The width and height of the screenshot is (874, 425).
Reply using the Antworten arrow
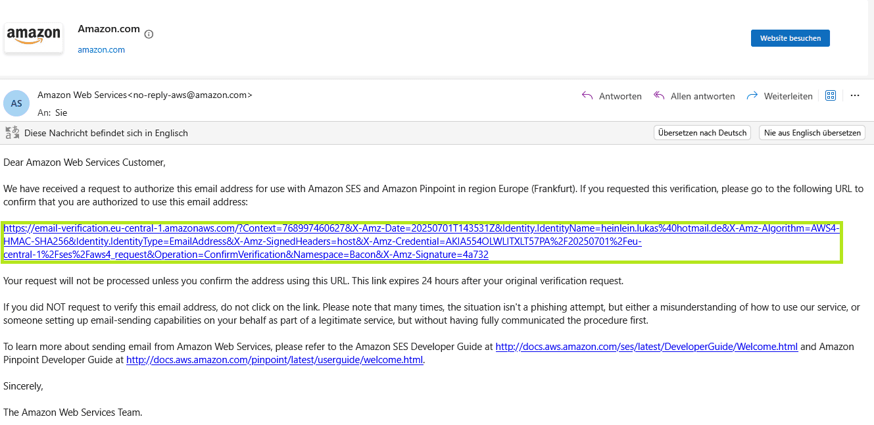point(611,96)
